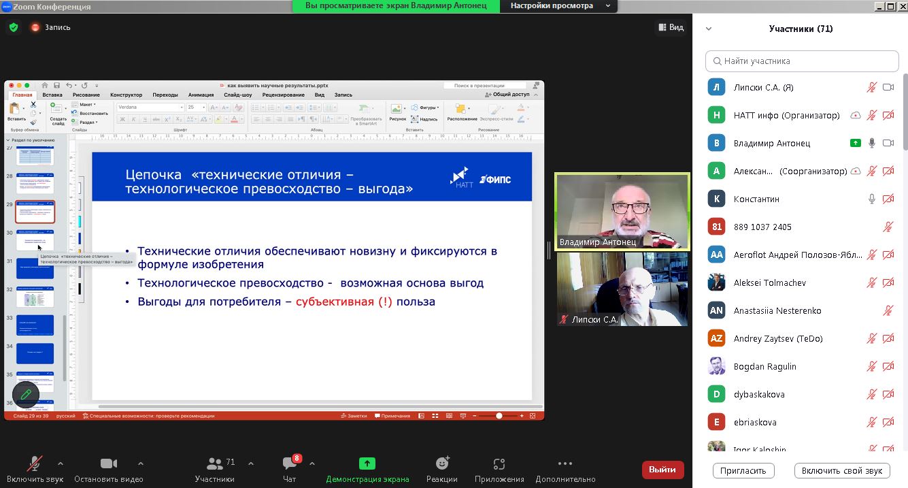908x488 pixels.
Task: Click cloud recording icon for НАТТ инфо
Action: point(856,116)
